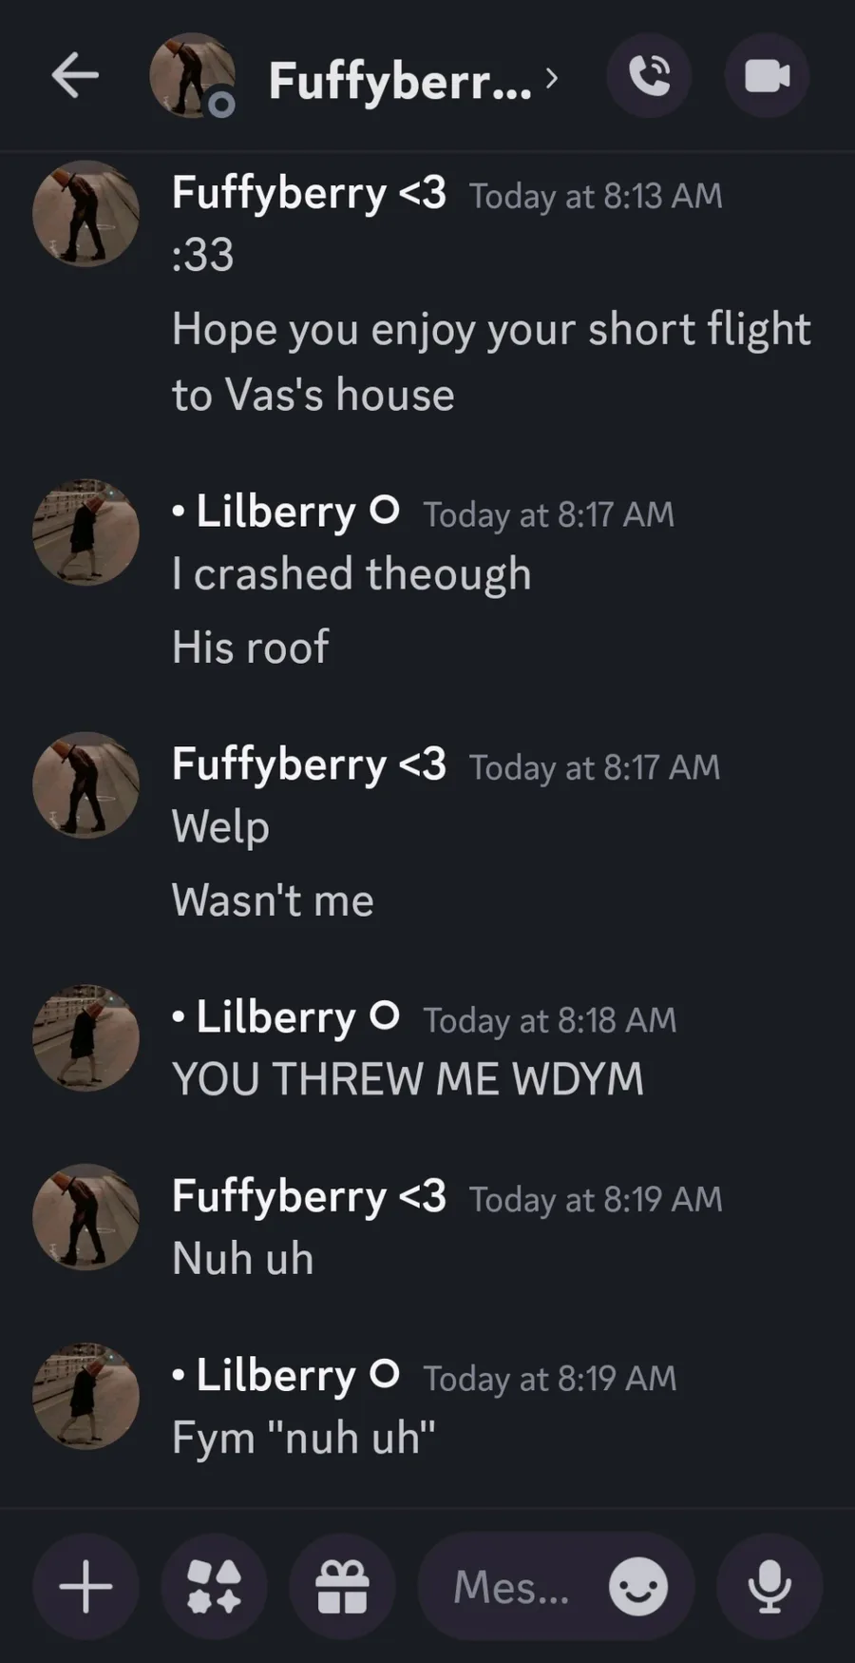Tap Fuffyberry's avatar next to "Nuh uh"
The width and height of the screenshot is (855, 1663).
pyautogui.click(x=85, y=1217)
